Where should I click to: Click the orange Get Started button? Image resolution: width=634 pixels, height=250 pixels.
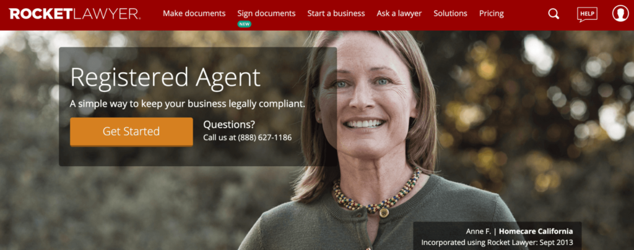coord(131,131)
